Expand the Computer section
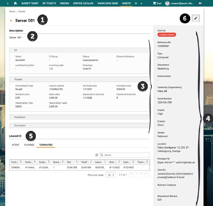Image resolution: width=213 pixels, height=206 pixels. (x=80, y=125)
